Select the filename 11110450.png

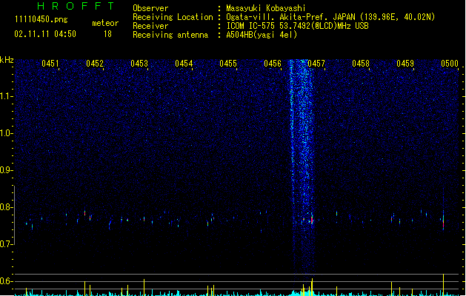tap(41, 19)
